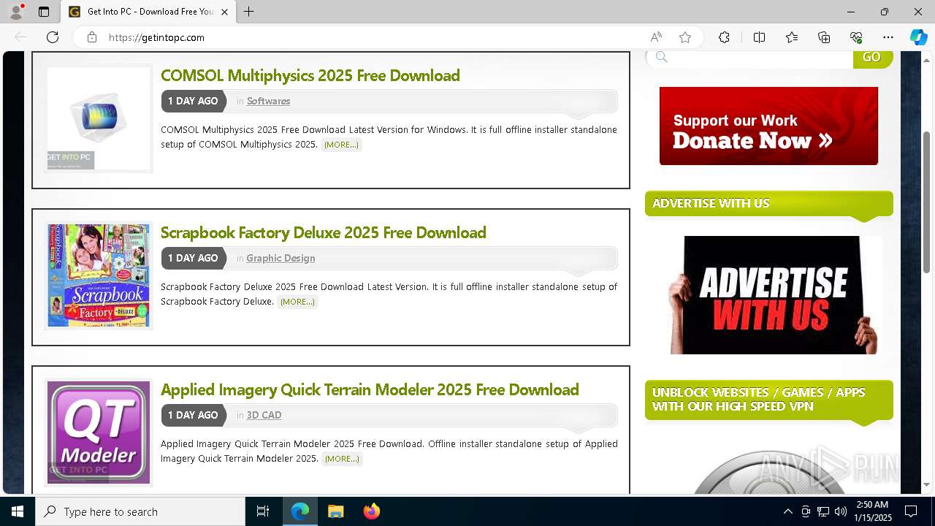935x526 pixels.
Task: Reload the page with refresh icon
Action: pyautogui.click(x=53, y=37)
